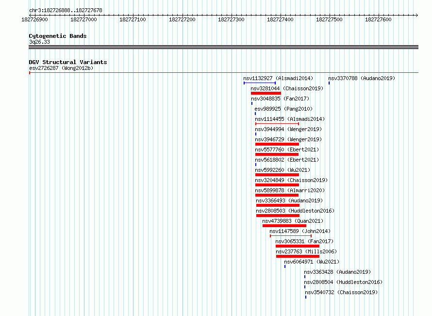Open nsv3366493 (Audano2019) variant

(289, 200)
